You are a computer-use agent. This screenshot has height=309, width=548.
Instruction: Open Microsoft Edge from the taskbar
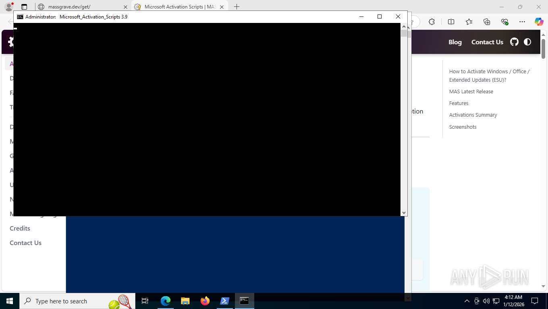pos(166,301)
